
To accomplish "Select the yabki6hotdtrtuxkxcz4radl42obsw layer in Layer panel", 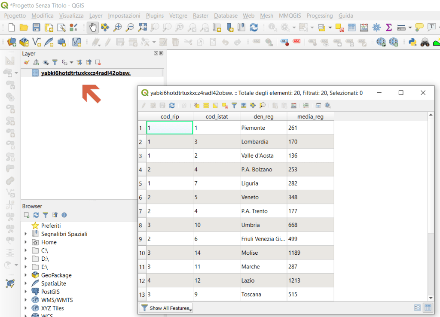I will tap(86, 73).
